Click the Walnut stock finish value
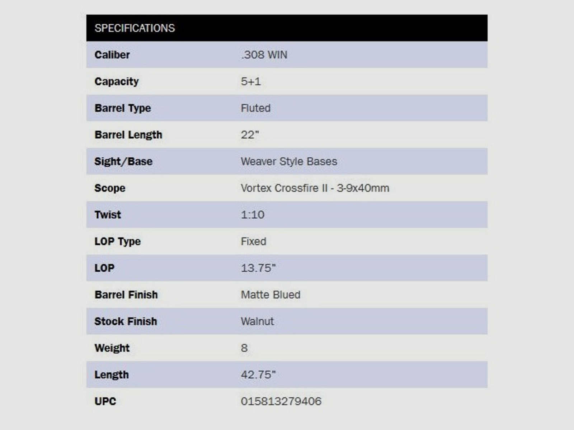The image size is (574, 430). pyautogui.click(x=257, y=321)
